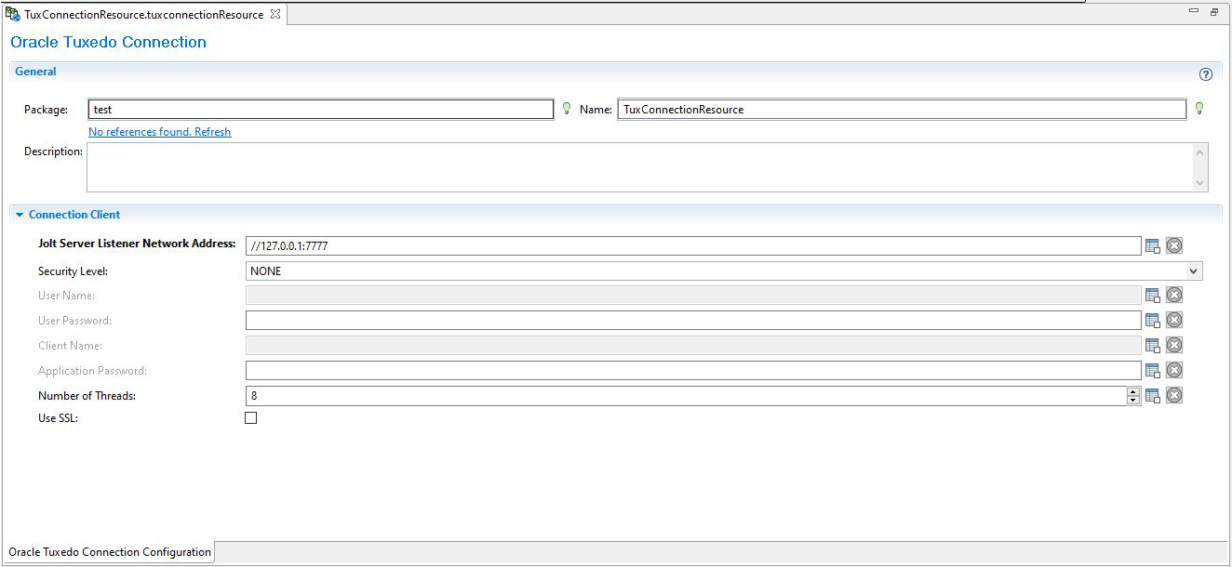Click into the Name input field
Viewport: 1232px width, 567px height.
(902, 110)
